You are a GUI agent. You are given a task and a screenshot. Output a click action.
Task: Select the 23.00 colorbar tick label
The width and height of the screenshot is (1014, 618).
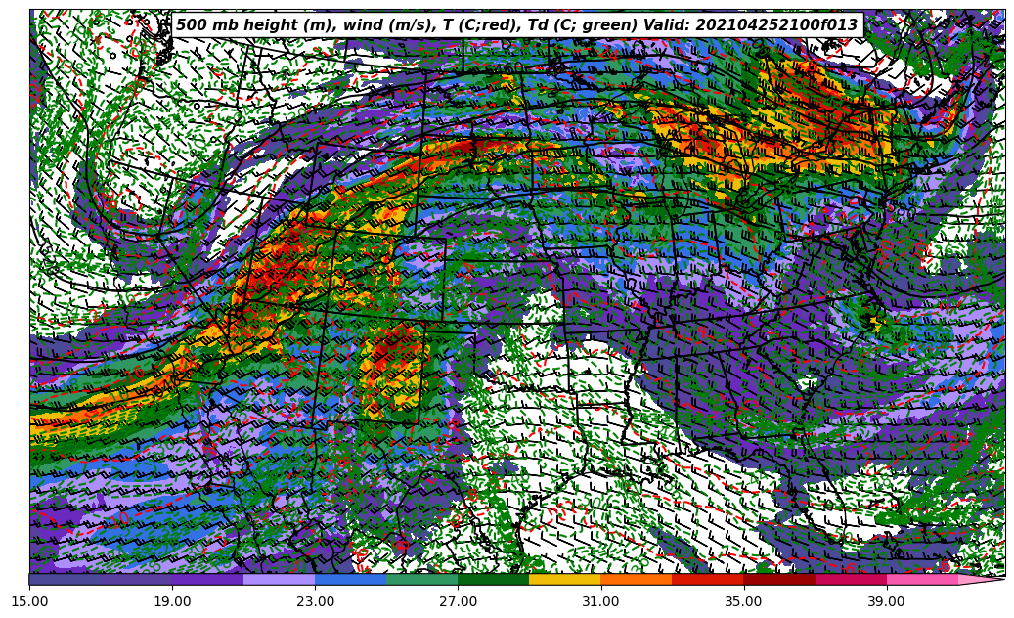tap(315, 602)
